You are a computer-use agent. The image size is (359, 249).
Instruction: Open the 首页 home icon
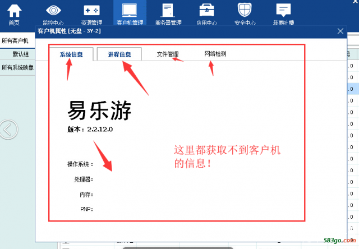point(14,11)
